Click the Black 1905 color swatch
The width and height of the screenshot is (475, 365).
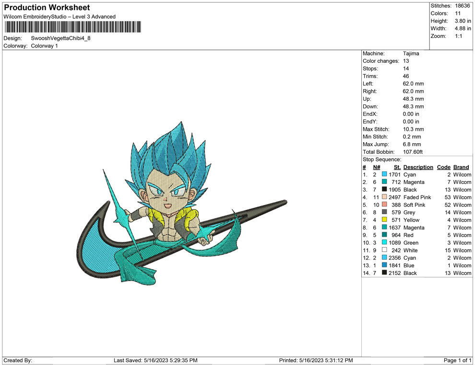click(x=384, y=189)
